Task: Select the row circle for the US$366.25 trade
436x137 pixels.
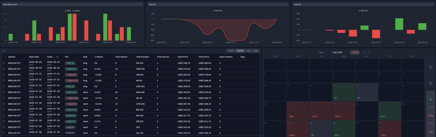Action: click(x=4, y=69)
